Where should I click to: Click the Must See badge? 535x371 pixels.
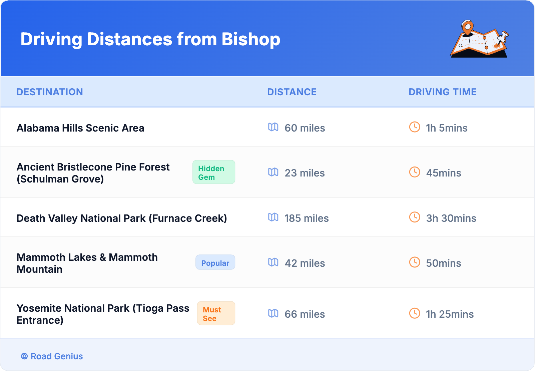(216, 313)
